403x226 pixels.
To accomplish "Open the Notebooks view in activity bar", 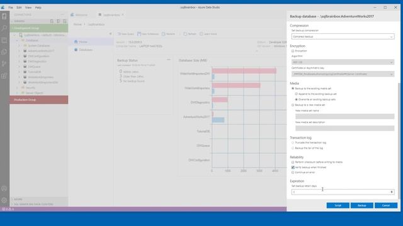I will (4, 40).
